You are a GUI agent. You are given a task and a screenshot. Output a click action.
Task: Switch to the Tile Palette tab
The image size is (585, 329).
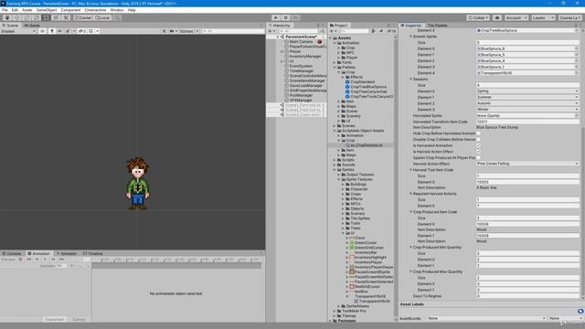point(437,26)
